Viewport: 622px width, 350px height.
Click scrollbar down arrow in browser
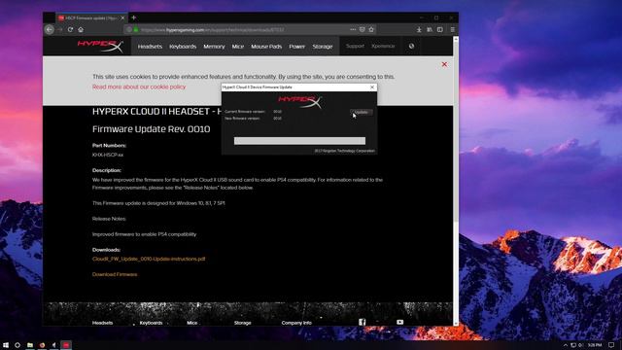(456, 324)
